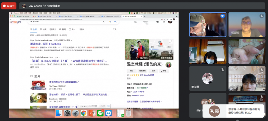Select Jay Chen's video tile
268x121 pixels.
point(208,24)
